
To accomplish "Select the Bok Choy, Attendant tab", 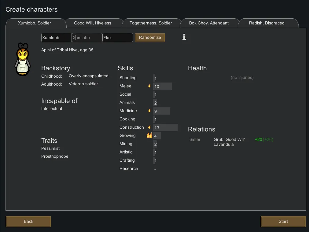I will (x=209, y=23).
